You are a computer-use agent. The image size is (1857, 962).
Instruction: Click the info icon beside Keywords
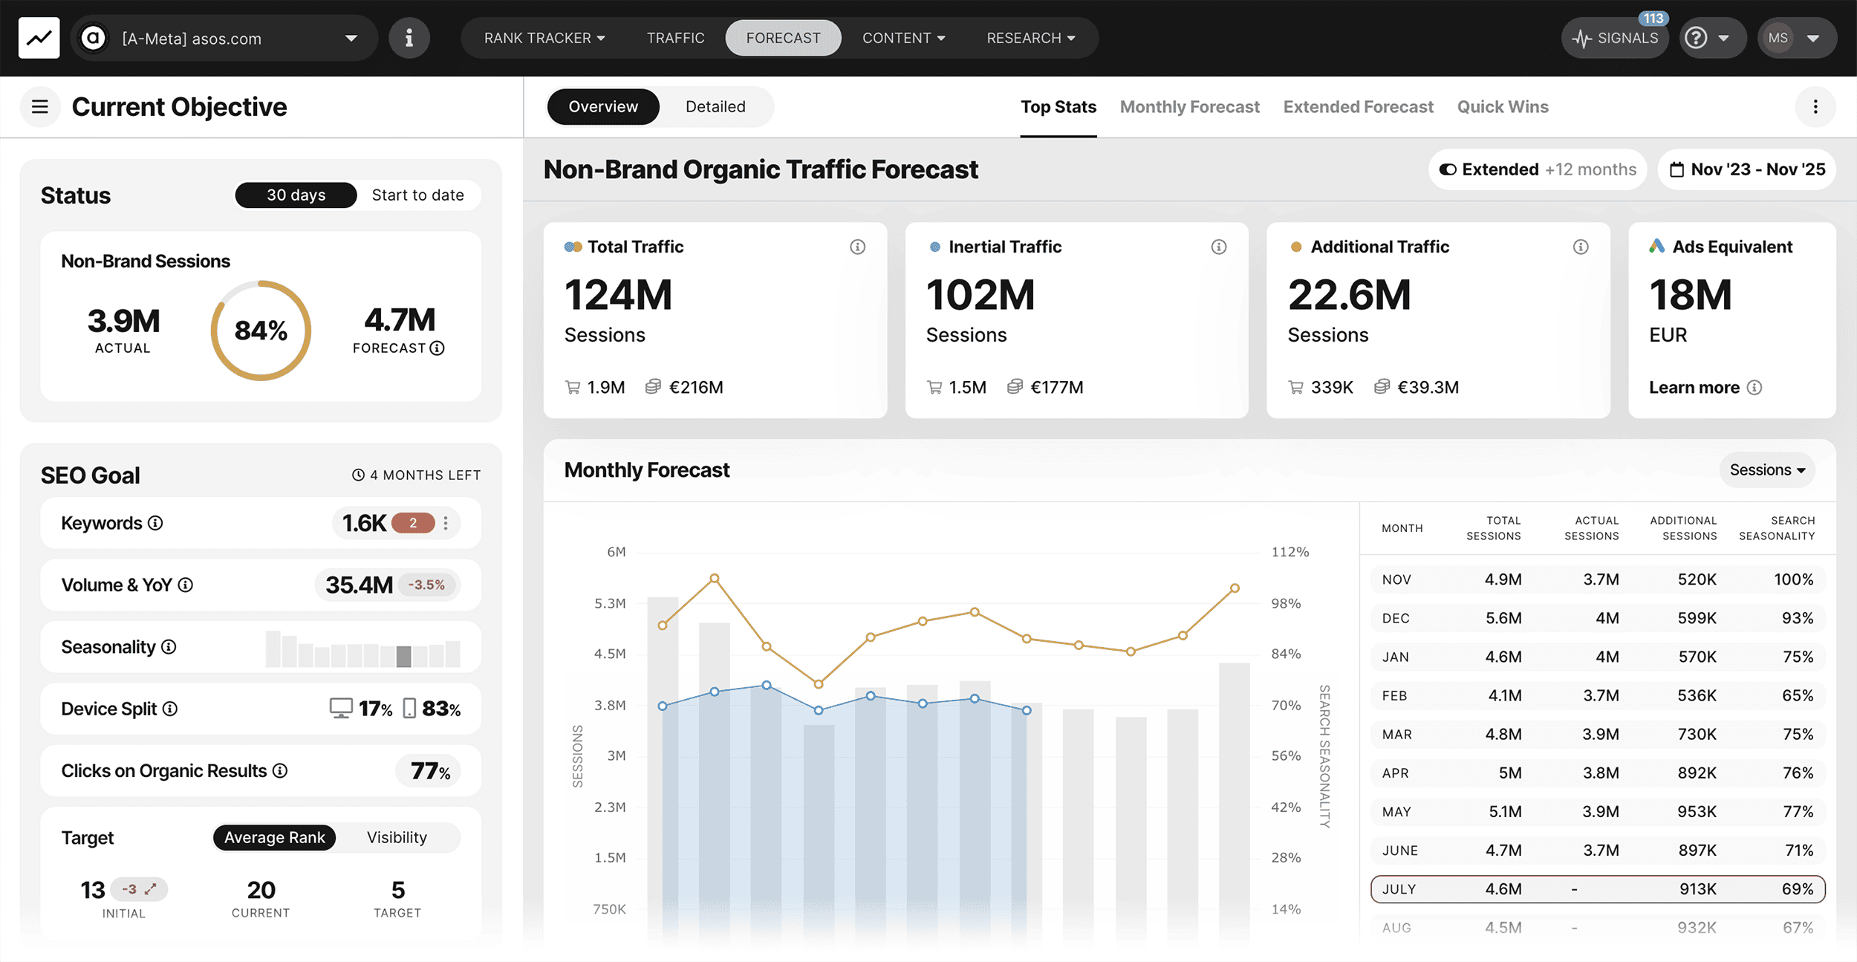point(155,523)
